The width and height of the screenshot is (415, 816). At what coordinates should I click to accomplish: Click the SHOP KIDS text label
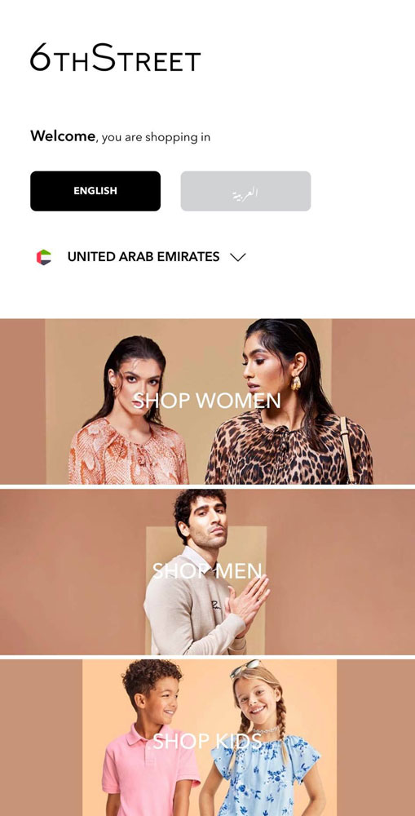(207, 741)
